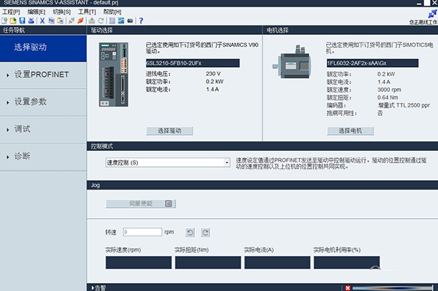Open the 编辑[E] menu
438x291 pixels.
click(x=36, y=12)
